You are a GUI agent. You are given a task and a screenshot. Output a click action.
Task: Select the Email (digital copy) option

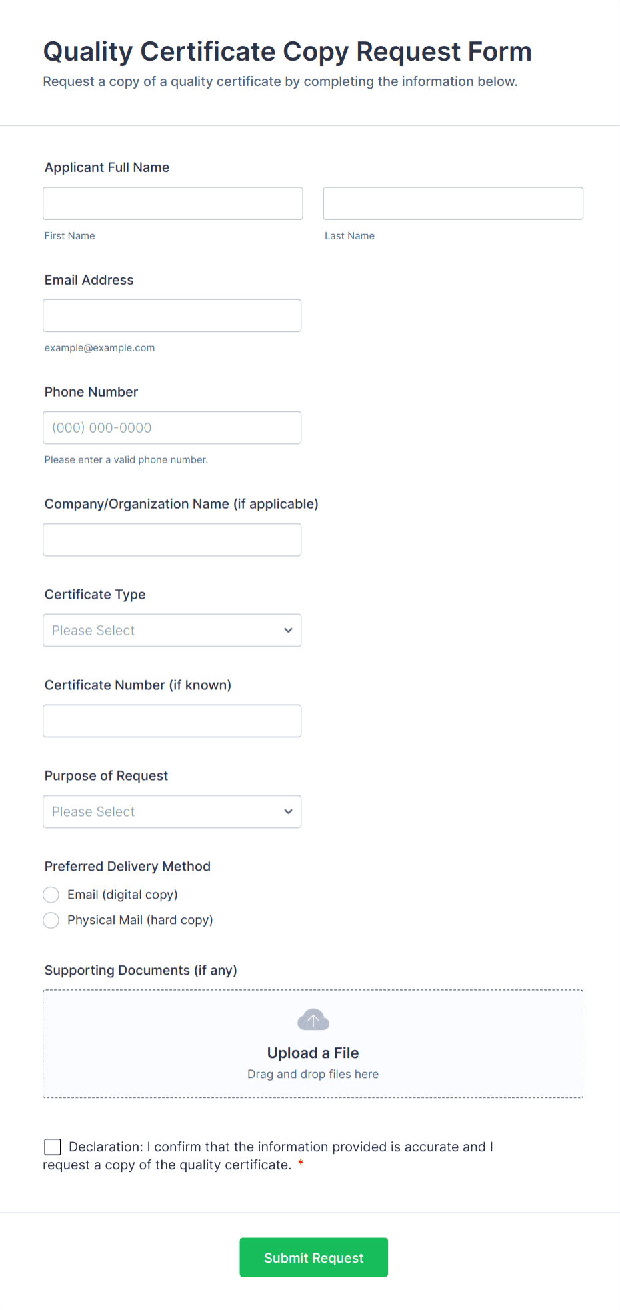(x=51, y=894)
